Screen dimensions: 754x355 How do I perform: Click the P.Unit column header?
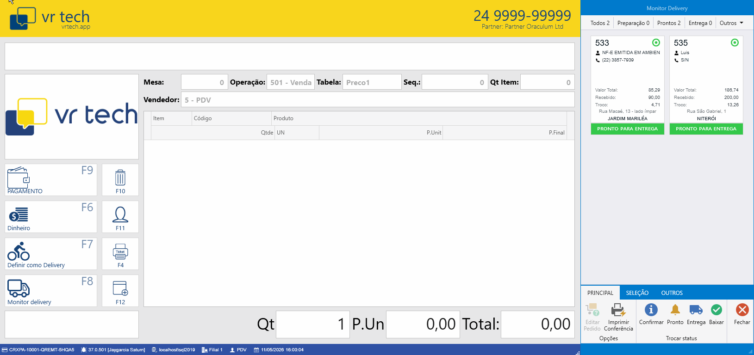coord(381,133)
